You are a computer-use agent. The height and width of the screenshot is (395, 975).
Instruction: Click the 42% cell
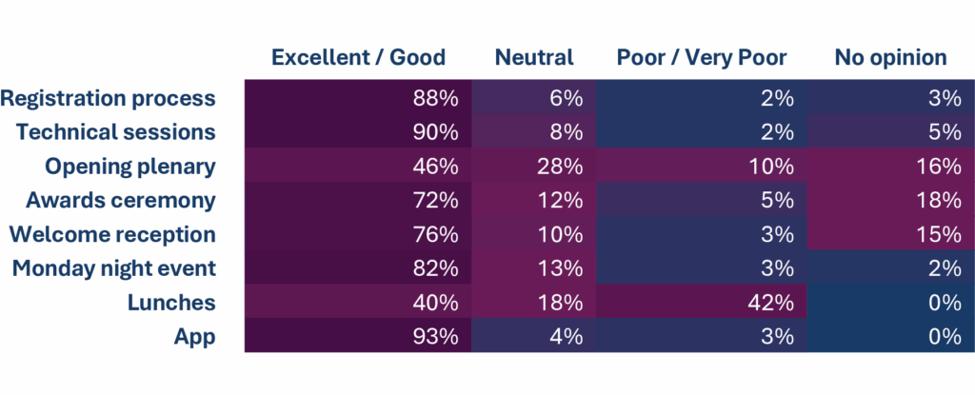coord(702,303)
